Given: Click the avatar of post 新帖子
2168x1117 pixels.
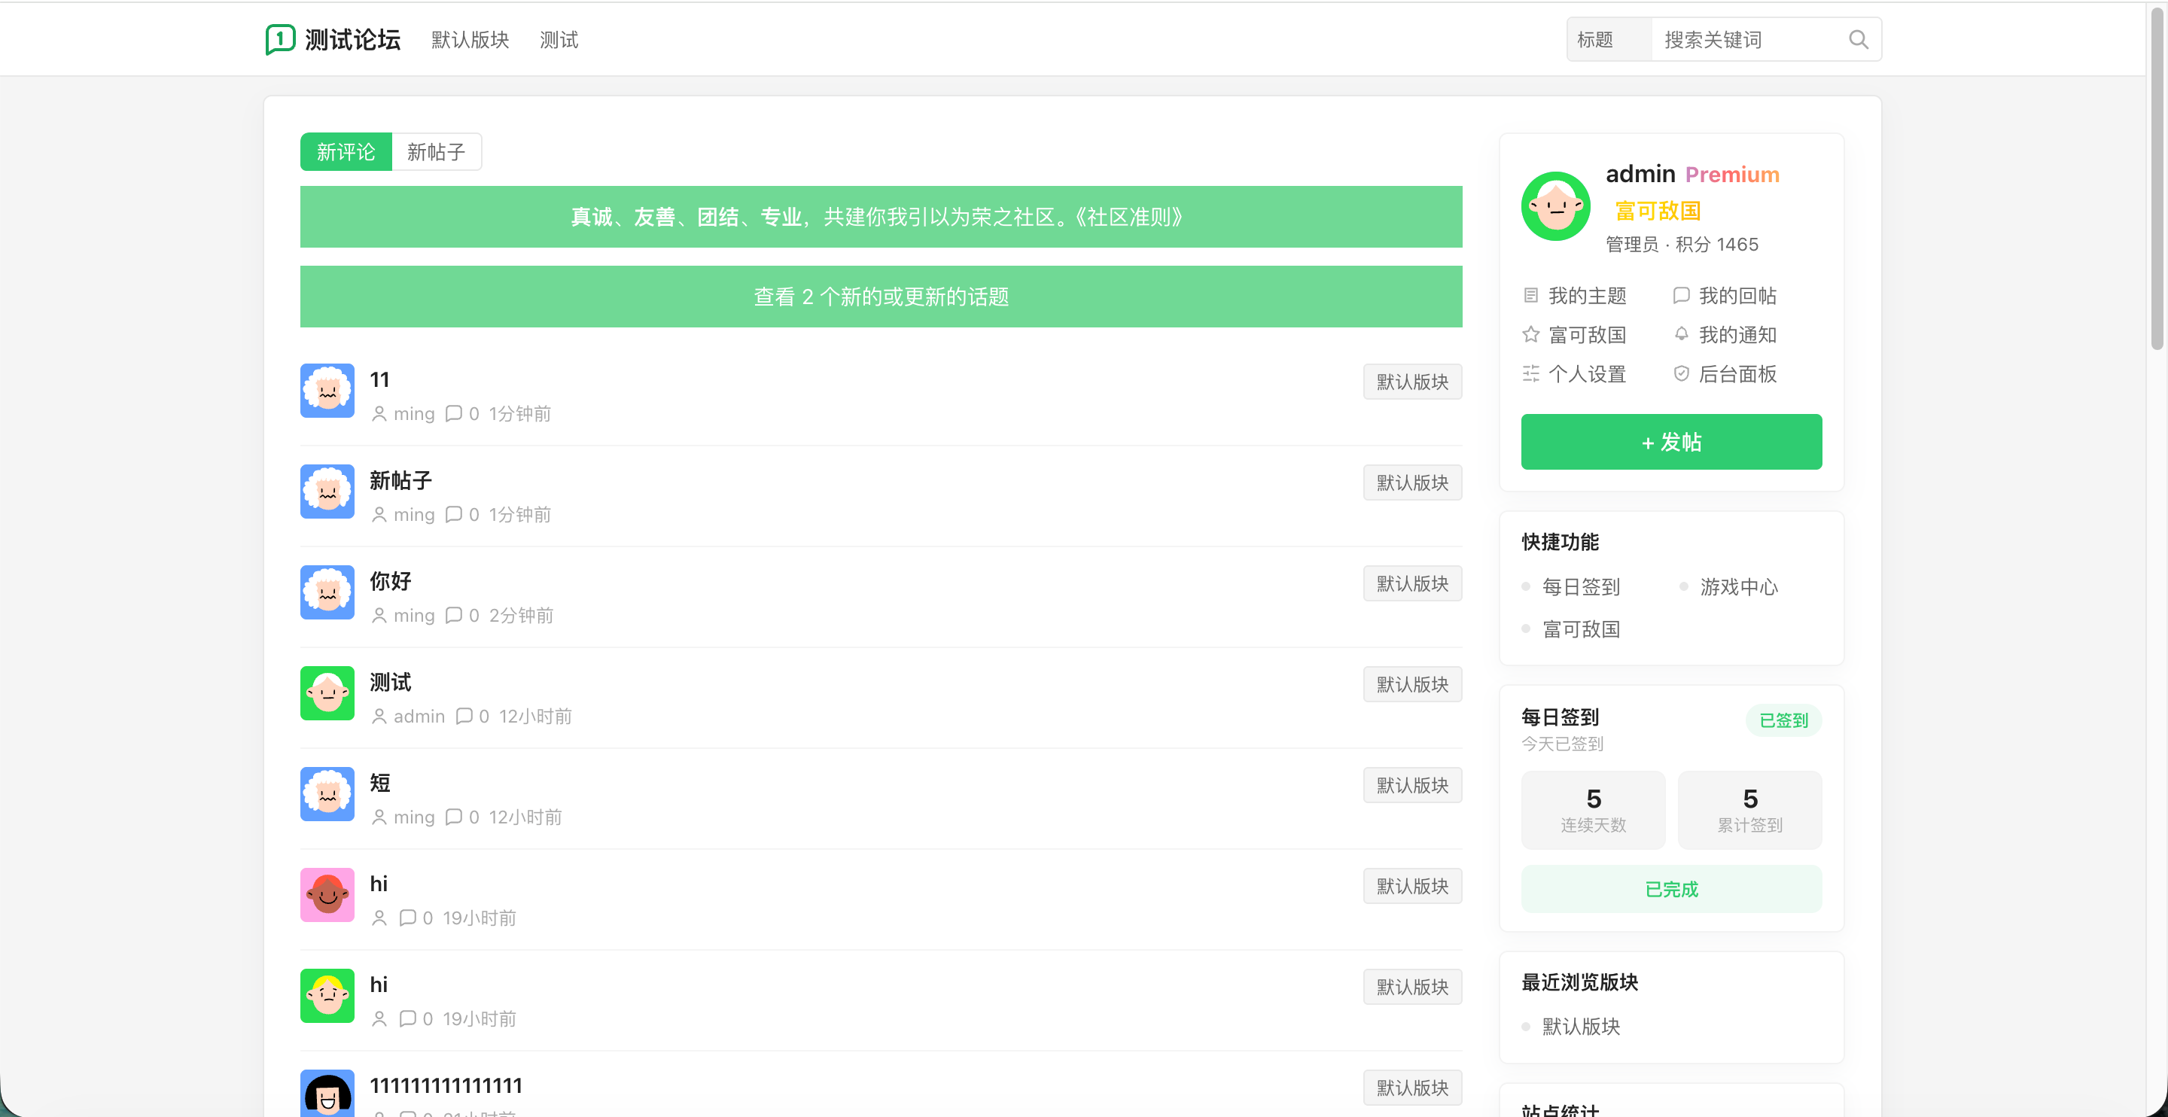Looking at the screenshot, I should click(x=327, y=492).
